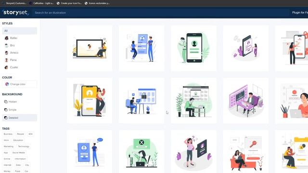Image resolution: width=308 pixels, height=173 pixels.
Task: Filter by the Social Media tag
Action: point(19,153)
